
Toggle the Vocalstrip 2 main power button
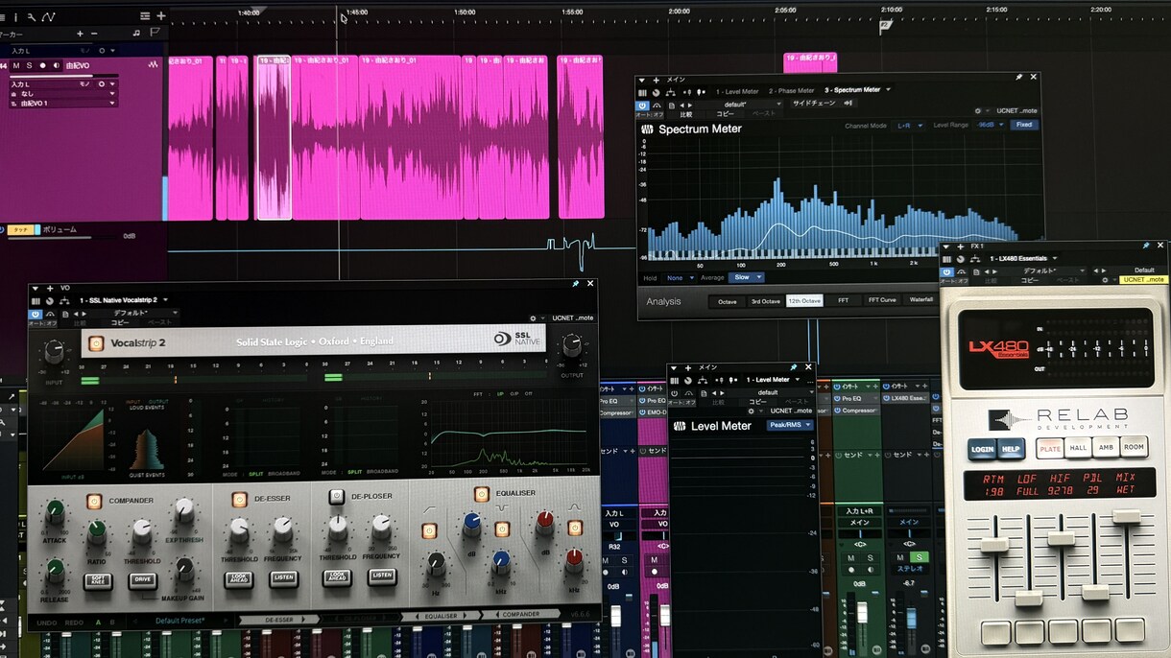96,343
